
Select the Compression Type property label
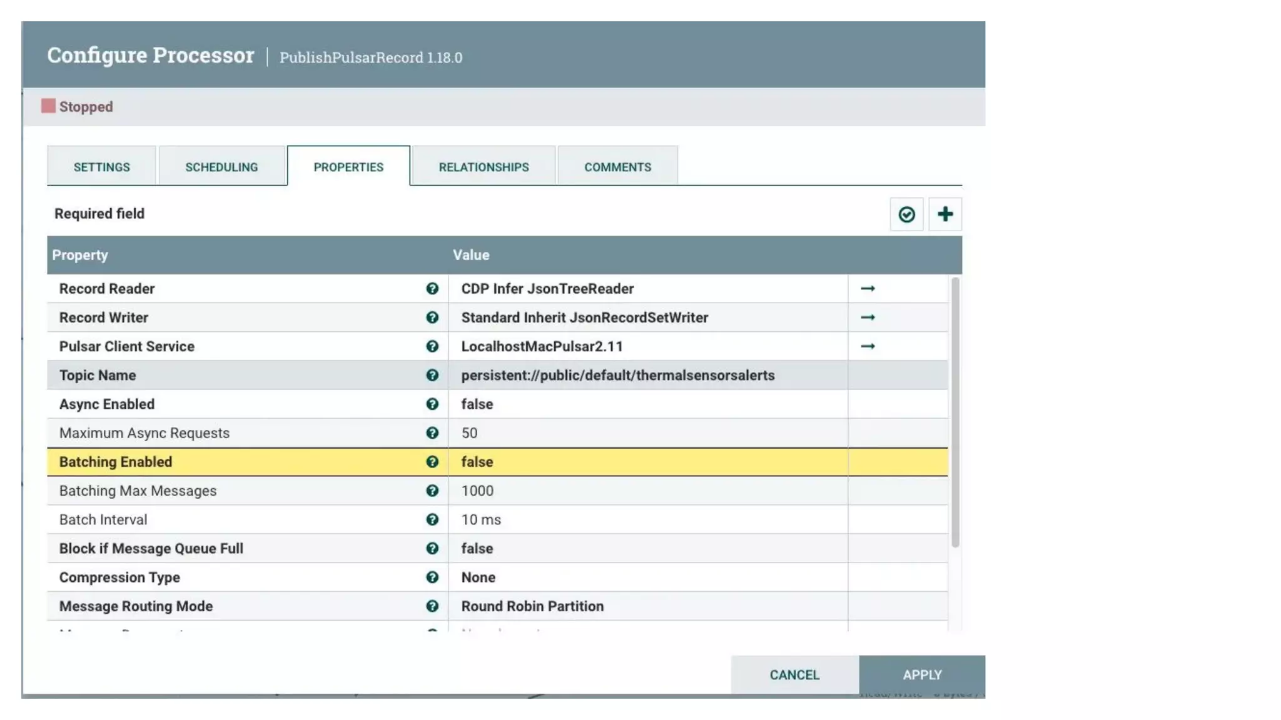pos(119,577)
